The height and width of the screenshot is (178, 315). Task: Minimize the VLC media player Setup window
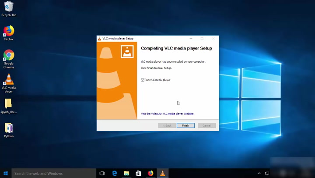(191, 39)
